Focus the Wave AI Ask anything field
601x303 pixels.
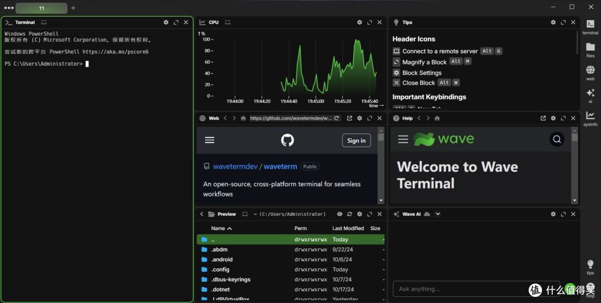(476, 289)
